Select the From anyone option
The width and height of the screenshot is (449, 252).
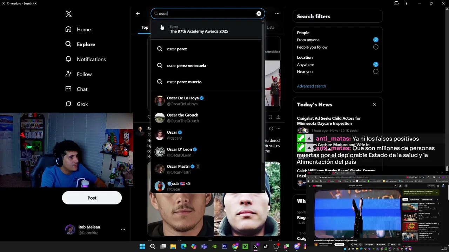(x=376, y=40)
